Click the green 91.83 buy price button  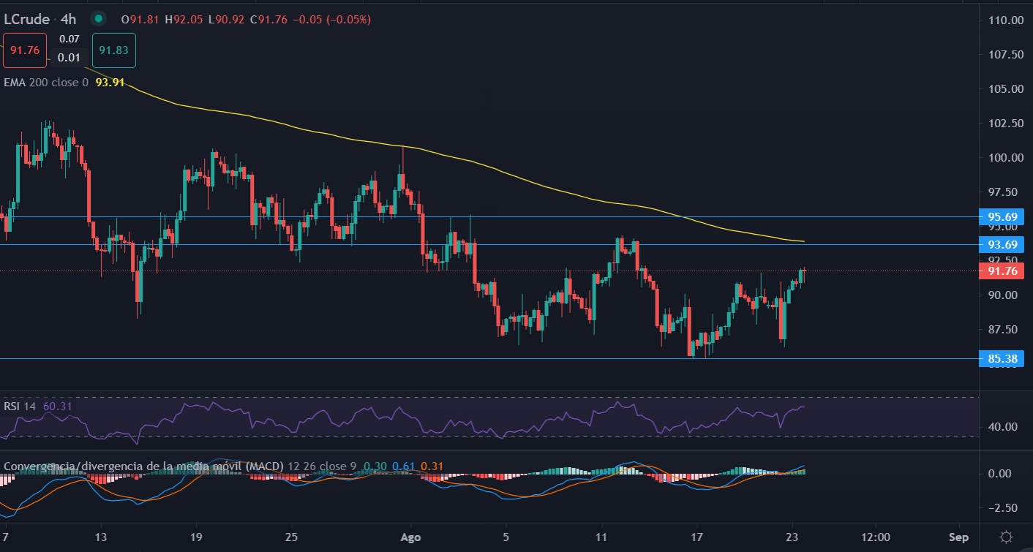click(x=114, y=50)
